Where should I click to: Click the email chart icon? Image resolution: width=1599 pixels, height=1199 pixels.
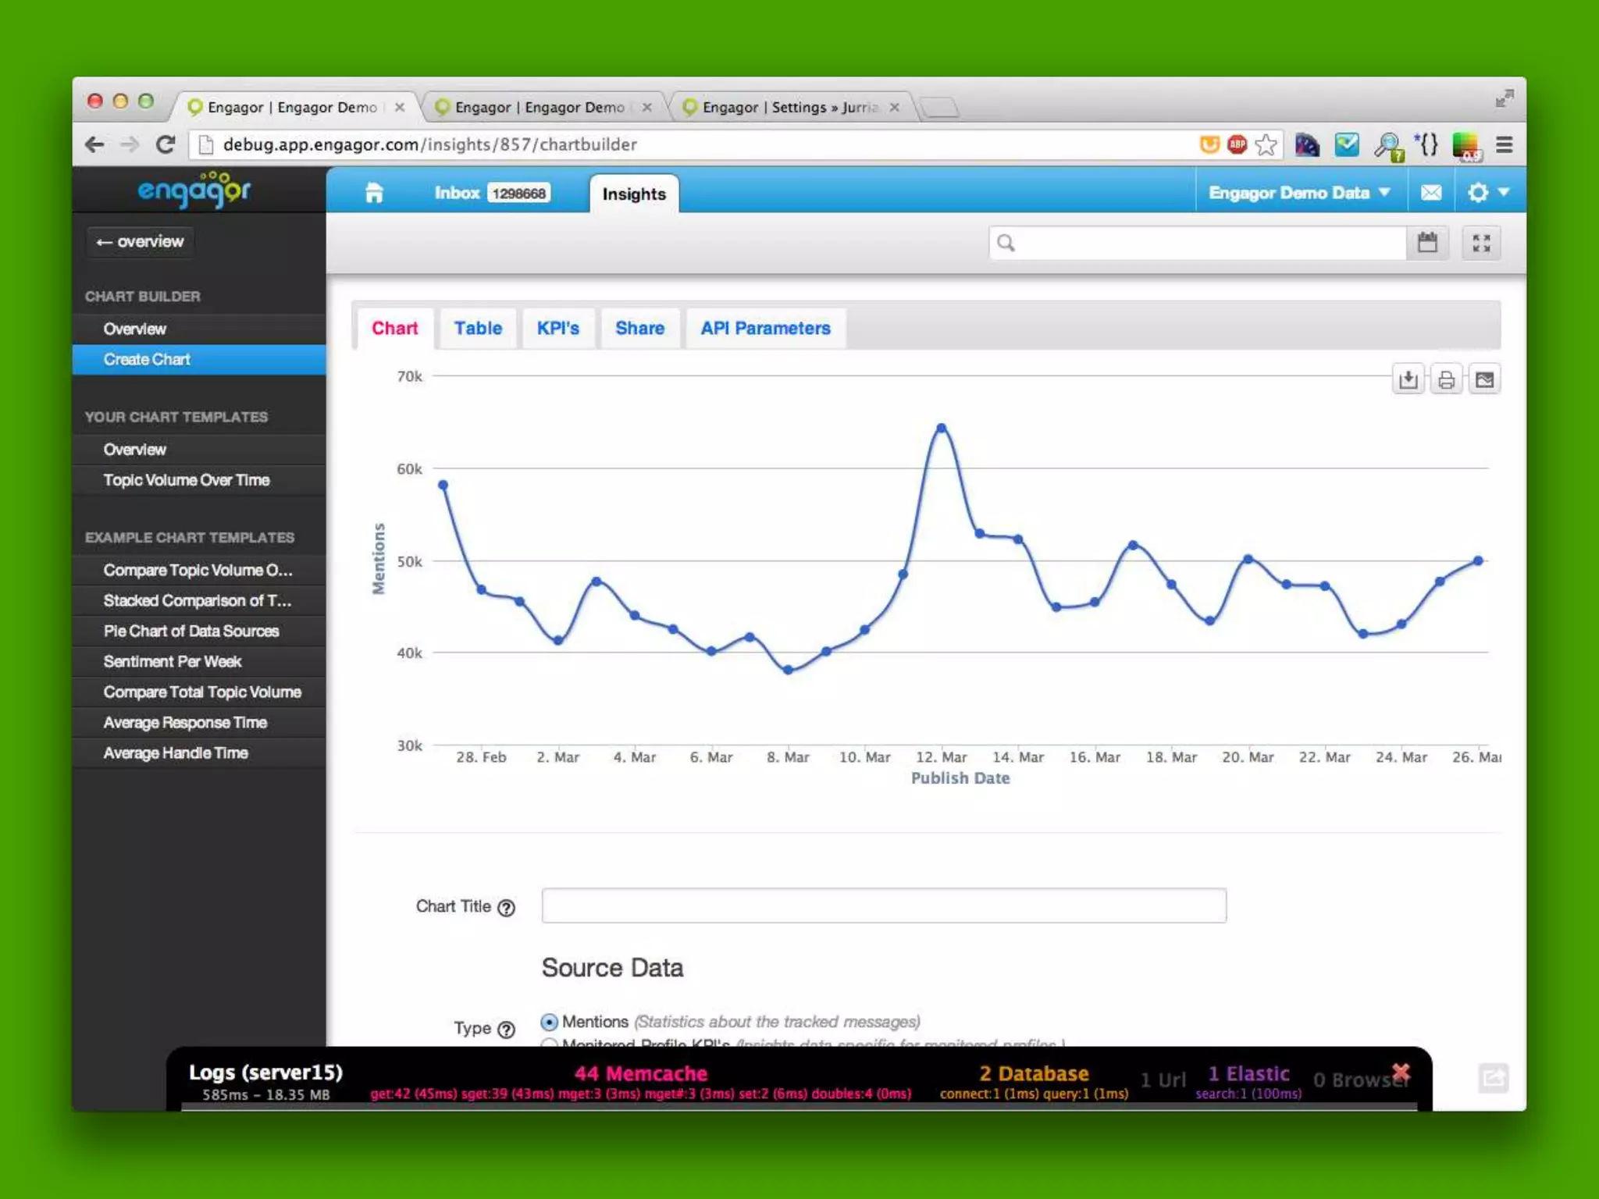pos(1484,380)
